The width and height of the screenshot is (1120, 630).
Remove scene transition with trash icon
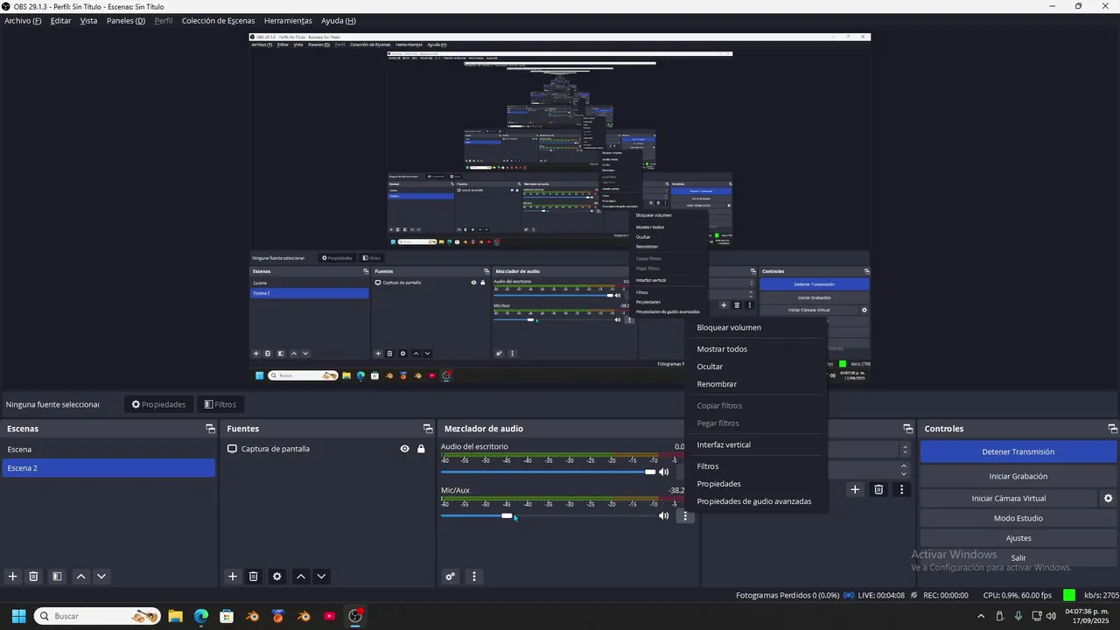pyautogui.click(x=878, y=490)
